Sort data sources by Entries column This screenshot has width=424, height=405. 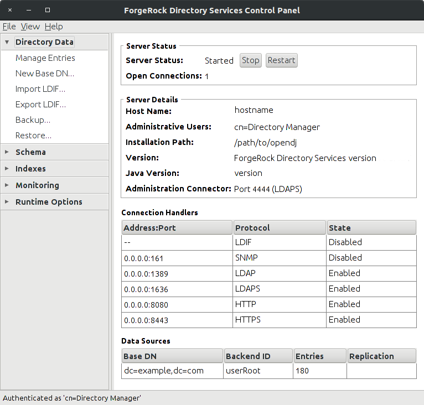320,356
